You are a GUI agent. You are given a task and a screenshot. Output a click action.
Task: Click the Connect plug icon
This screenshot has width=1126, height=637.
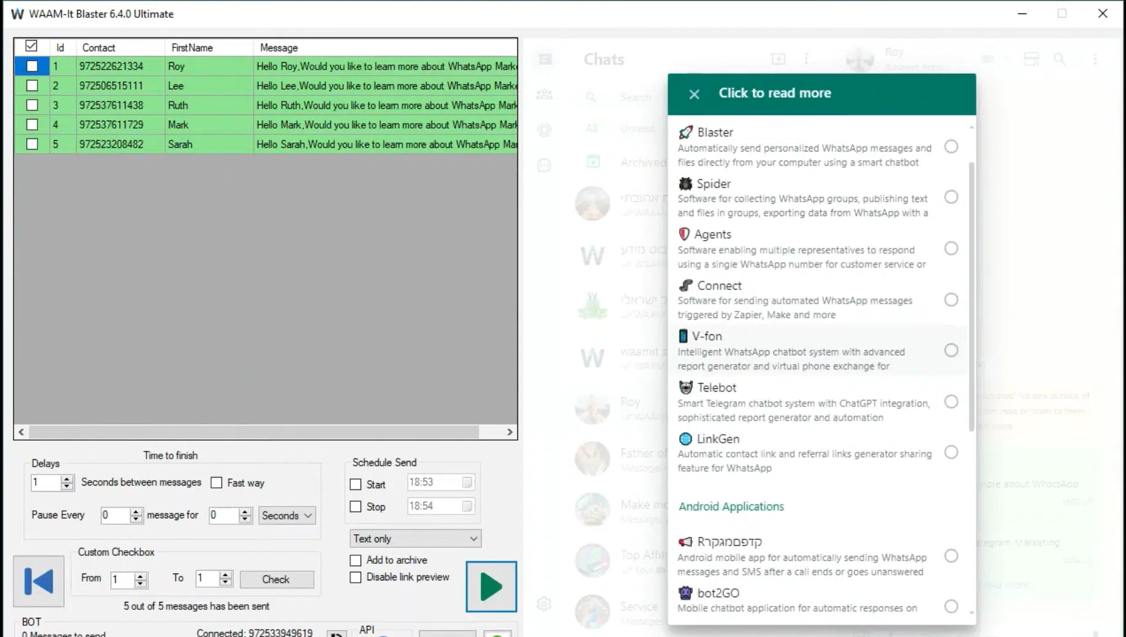click(685, 285)
